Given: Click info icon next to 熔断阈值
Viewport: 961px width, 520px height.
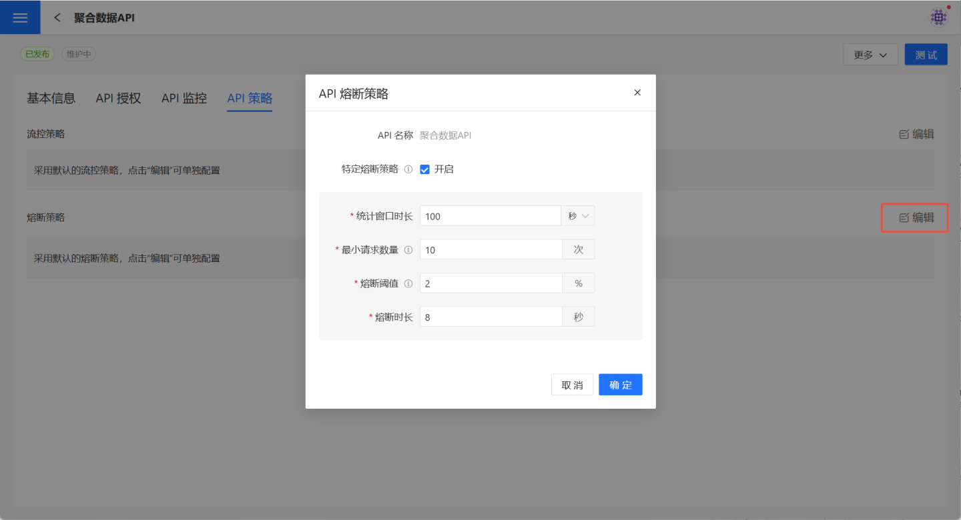Looking at the screenshot, I should (x=408, y=283).
